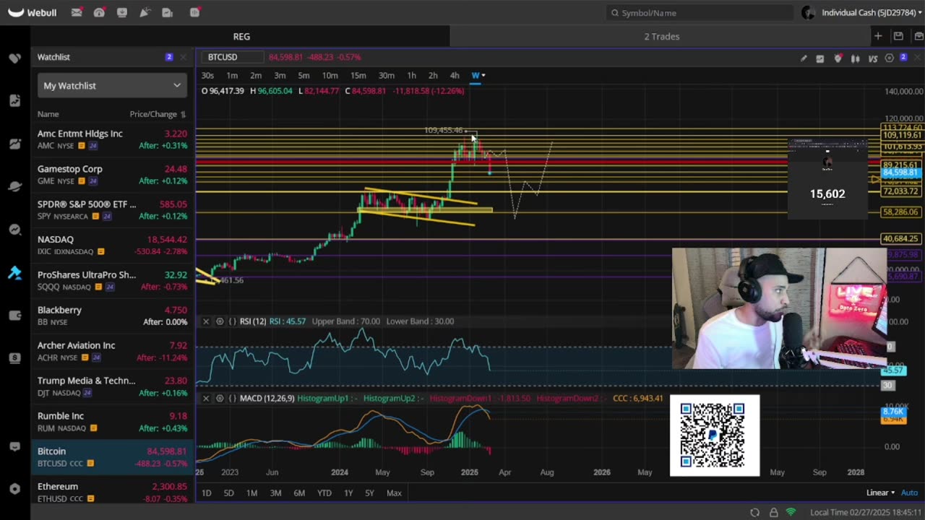Screen dimensions: 925x520
Task: Open the dollar sign sidebar icon
Action: 14,357
